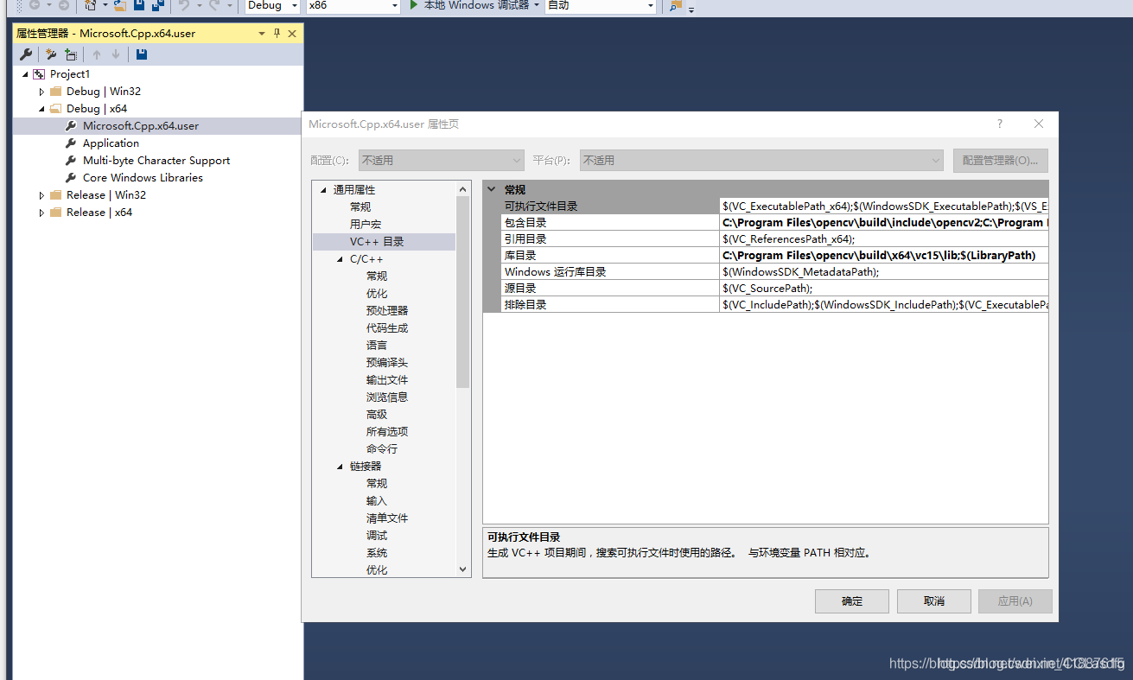Click the wrench icon beside Core Windows Libraries
The width and height of the screenshot is (1133, 680).
72,178
